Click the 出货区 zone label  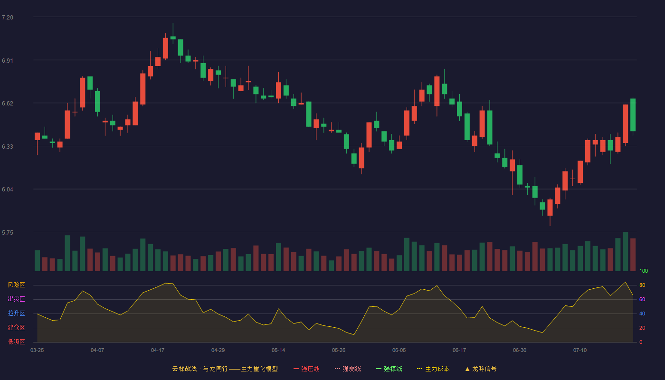point(16,299)
